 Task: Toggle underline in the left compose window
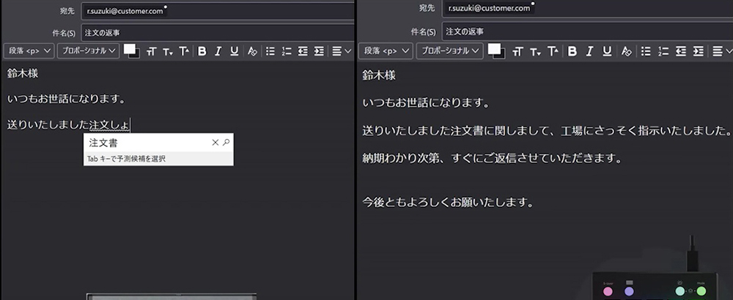pyautogui.click(x=235, y=51)
